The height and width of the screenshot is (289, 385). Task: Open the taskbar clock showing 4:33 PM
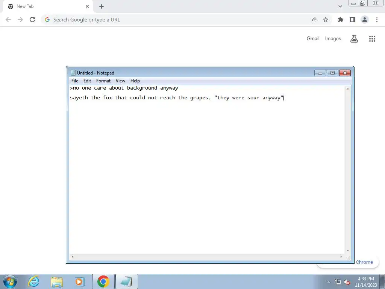(x=366, y=282)
